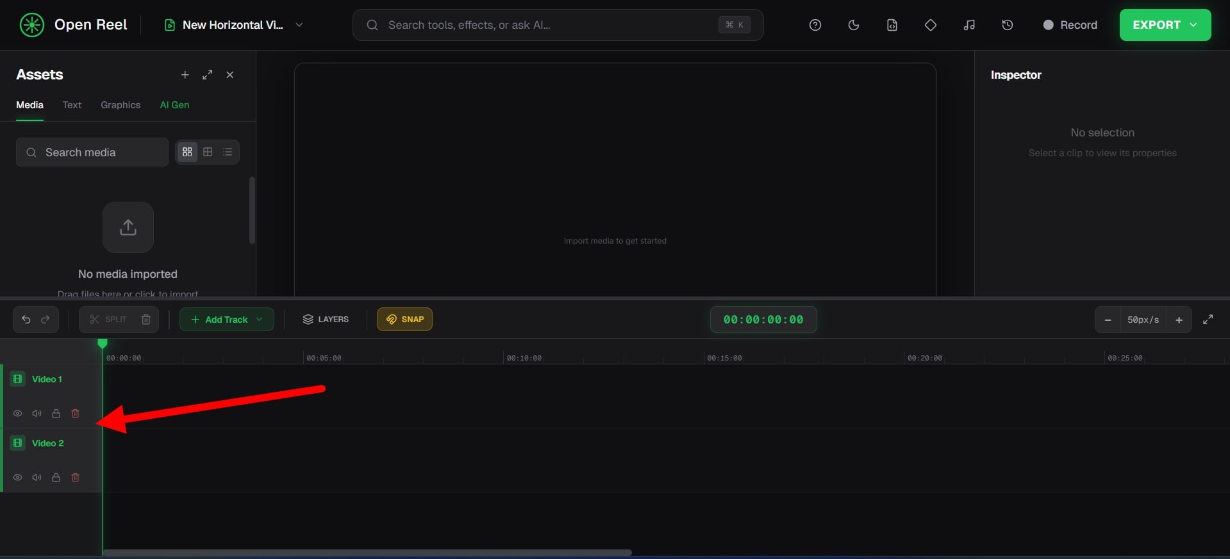Lock the Video 2 track
Screen dimensions: 1230x559
[x=56, y=478]
